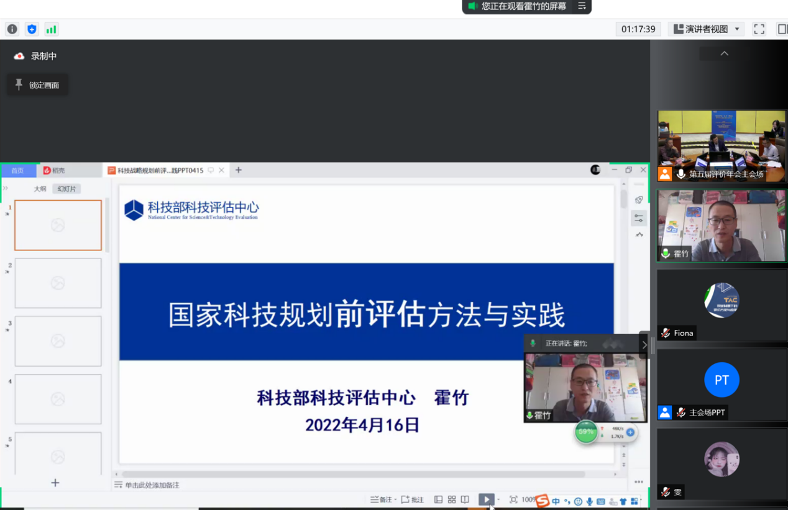Toggle the 备注 notes pane
The height and width of the screenshot is (510, 788).
381,499
